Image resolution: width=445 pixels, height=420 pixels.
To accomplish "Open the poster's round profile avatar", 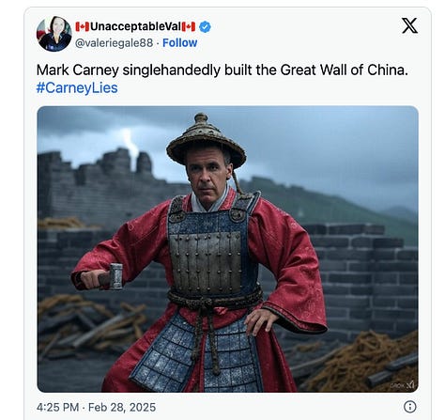I will click(54, 34).
